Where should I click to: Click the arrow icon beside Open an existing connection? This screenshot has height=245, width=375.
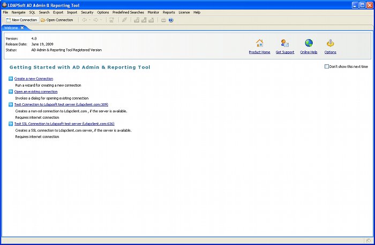point(11,91)
